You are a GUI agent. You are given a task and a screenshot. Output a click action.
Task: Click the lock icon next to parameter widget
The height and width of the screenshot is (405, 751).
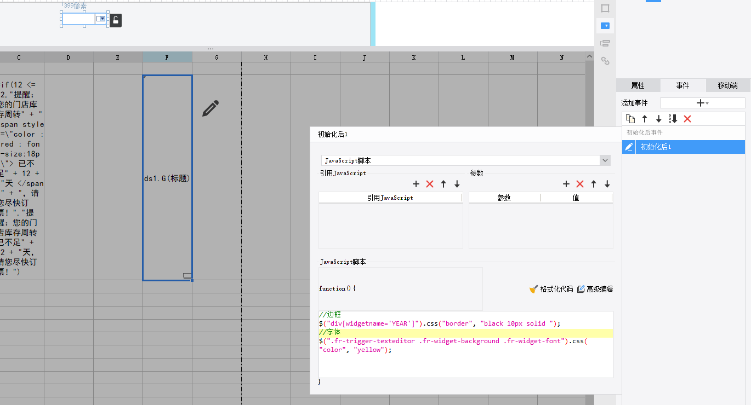pos(116,21)
